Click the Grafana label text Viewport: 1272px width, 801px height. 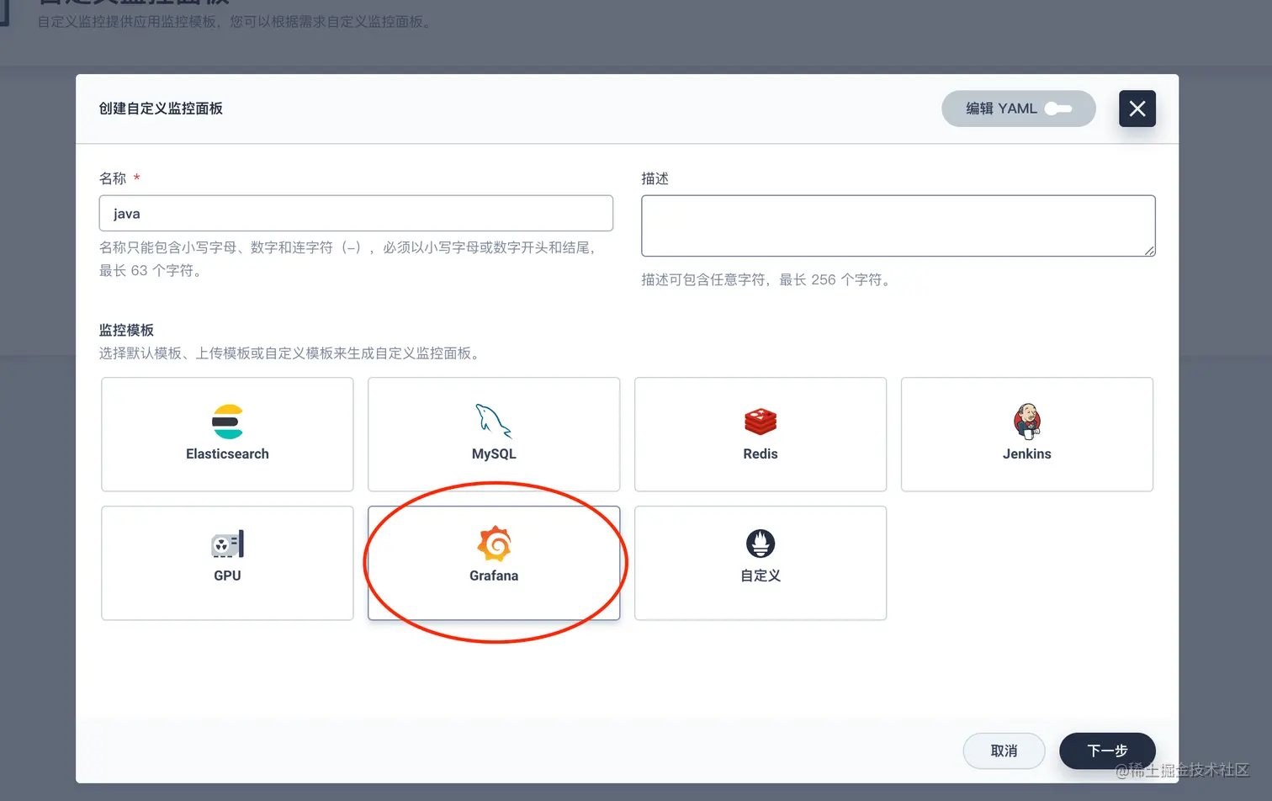[x=494, y=576]
